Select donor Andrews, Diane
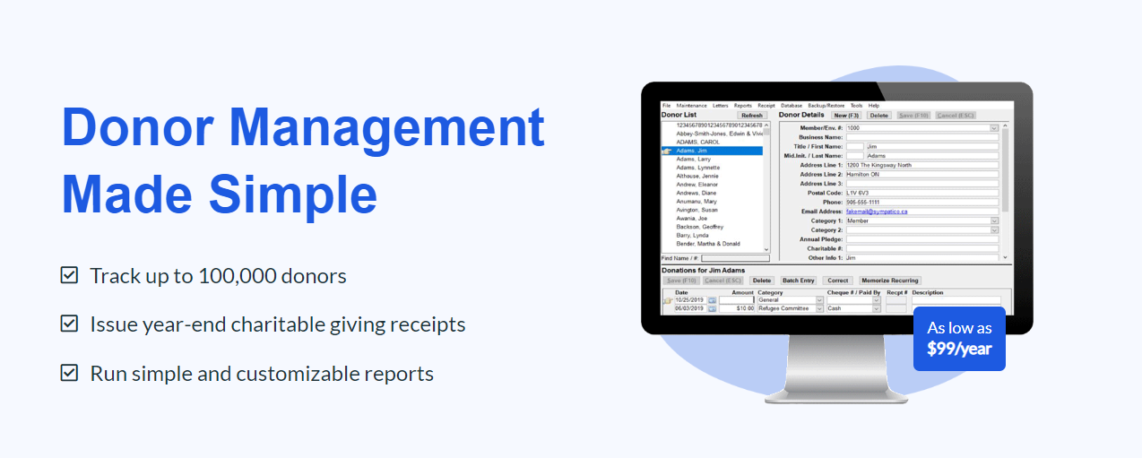This screenshot has width=1142, height=458. (x=696, y=193)
